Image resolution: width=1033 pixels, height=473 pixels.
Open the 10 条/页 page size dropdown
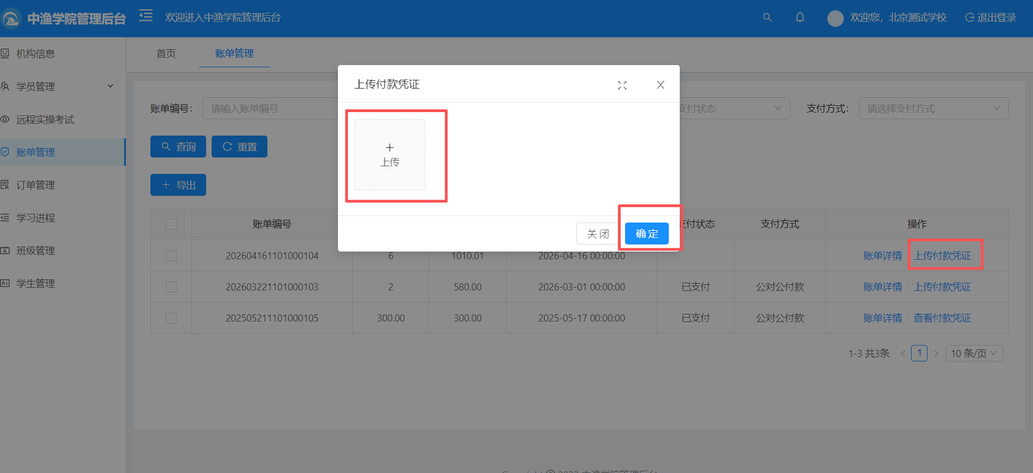[x=974, y=353]
